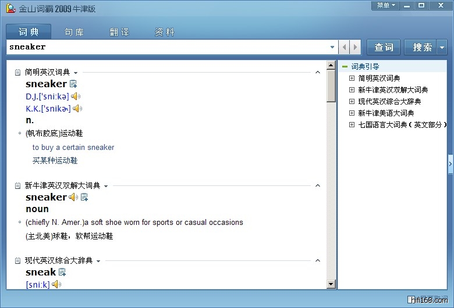This screenshot has height=308, width=454.
Task: Collapse the 现代英汉综合大辞典 section chevron
Action: [x=317, y=261]
